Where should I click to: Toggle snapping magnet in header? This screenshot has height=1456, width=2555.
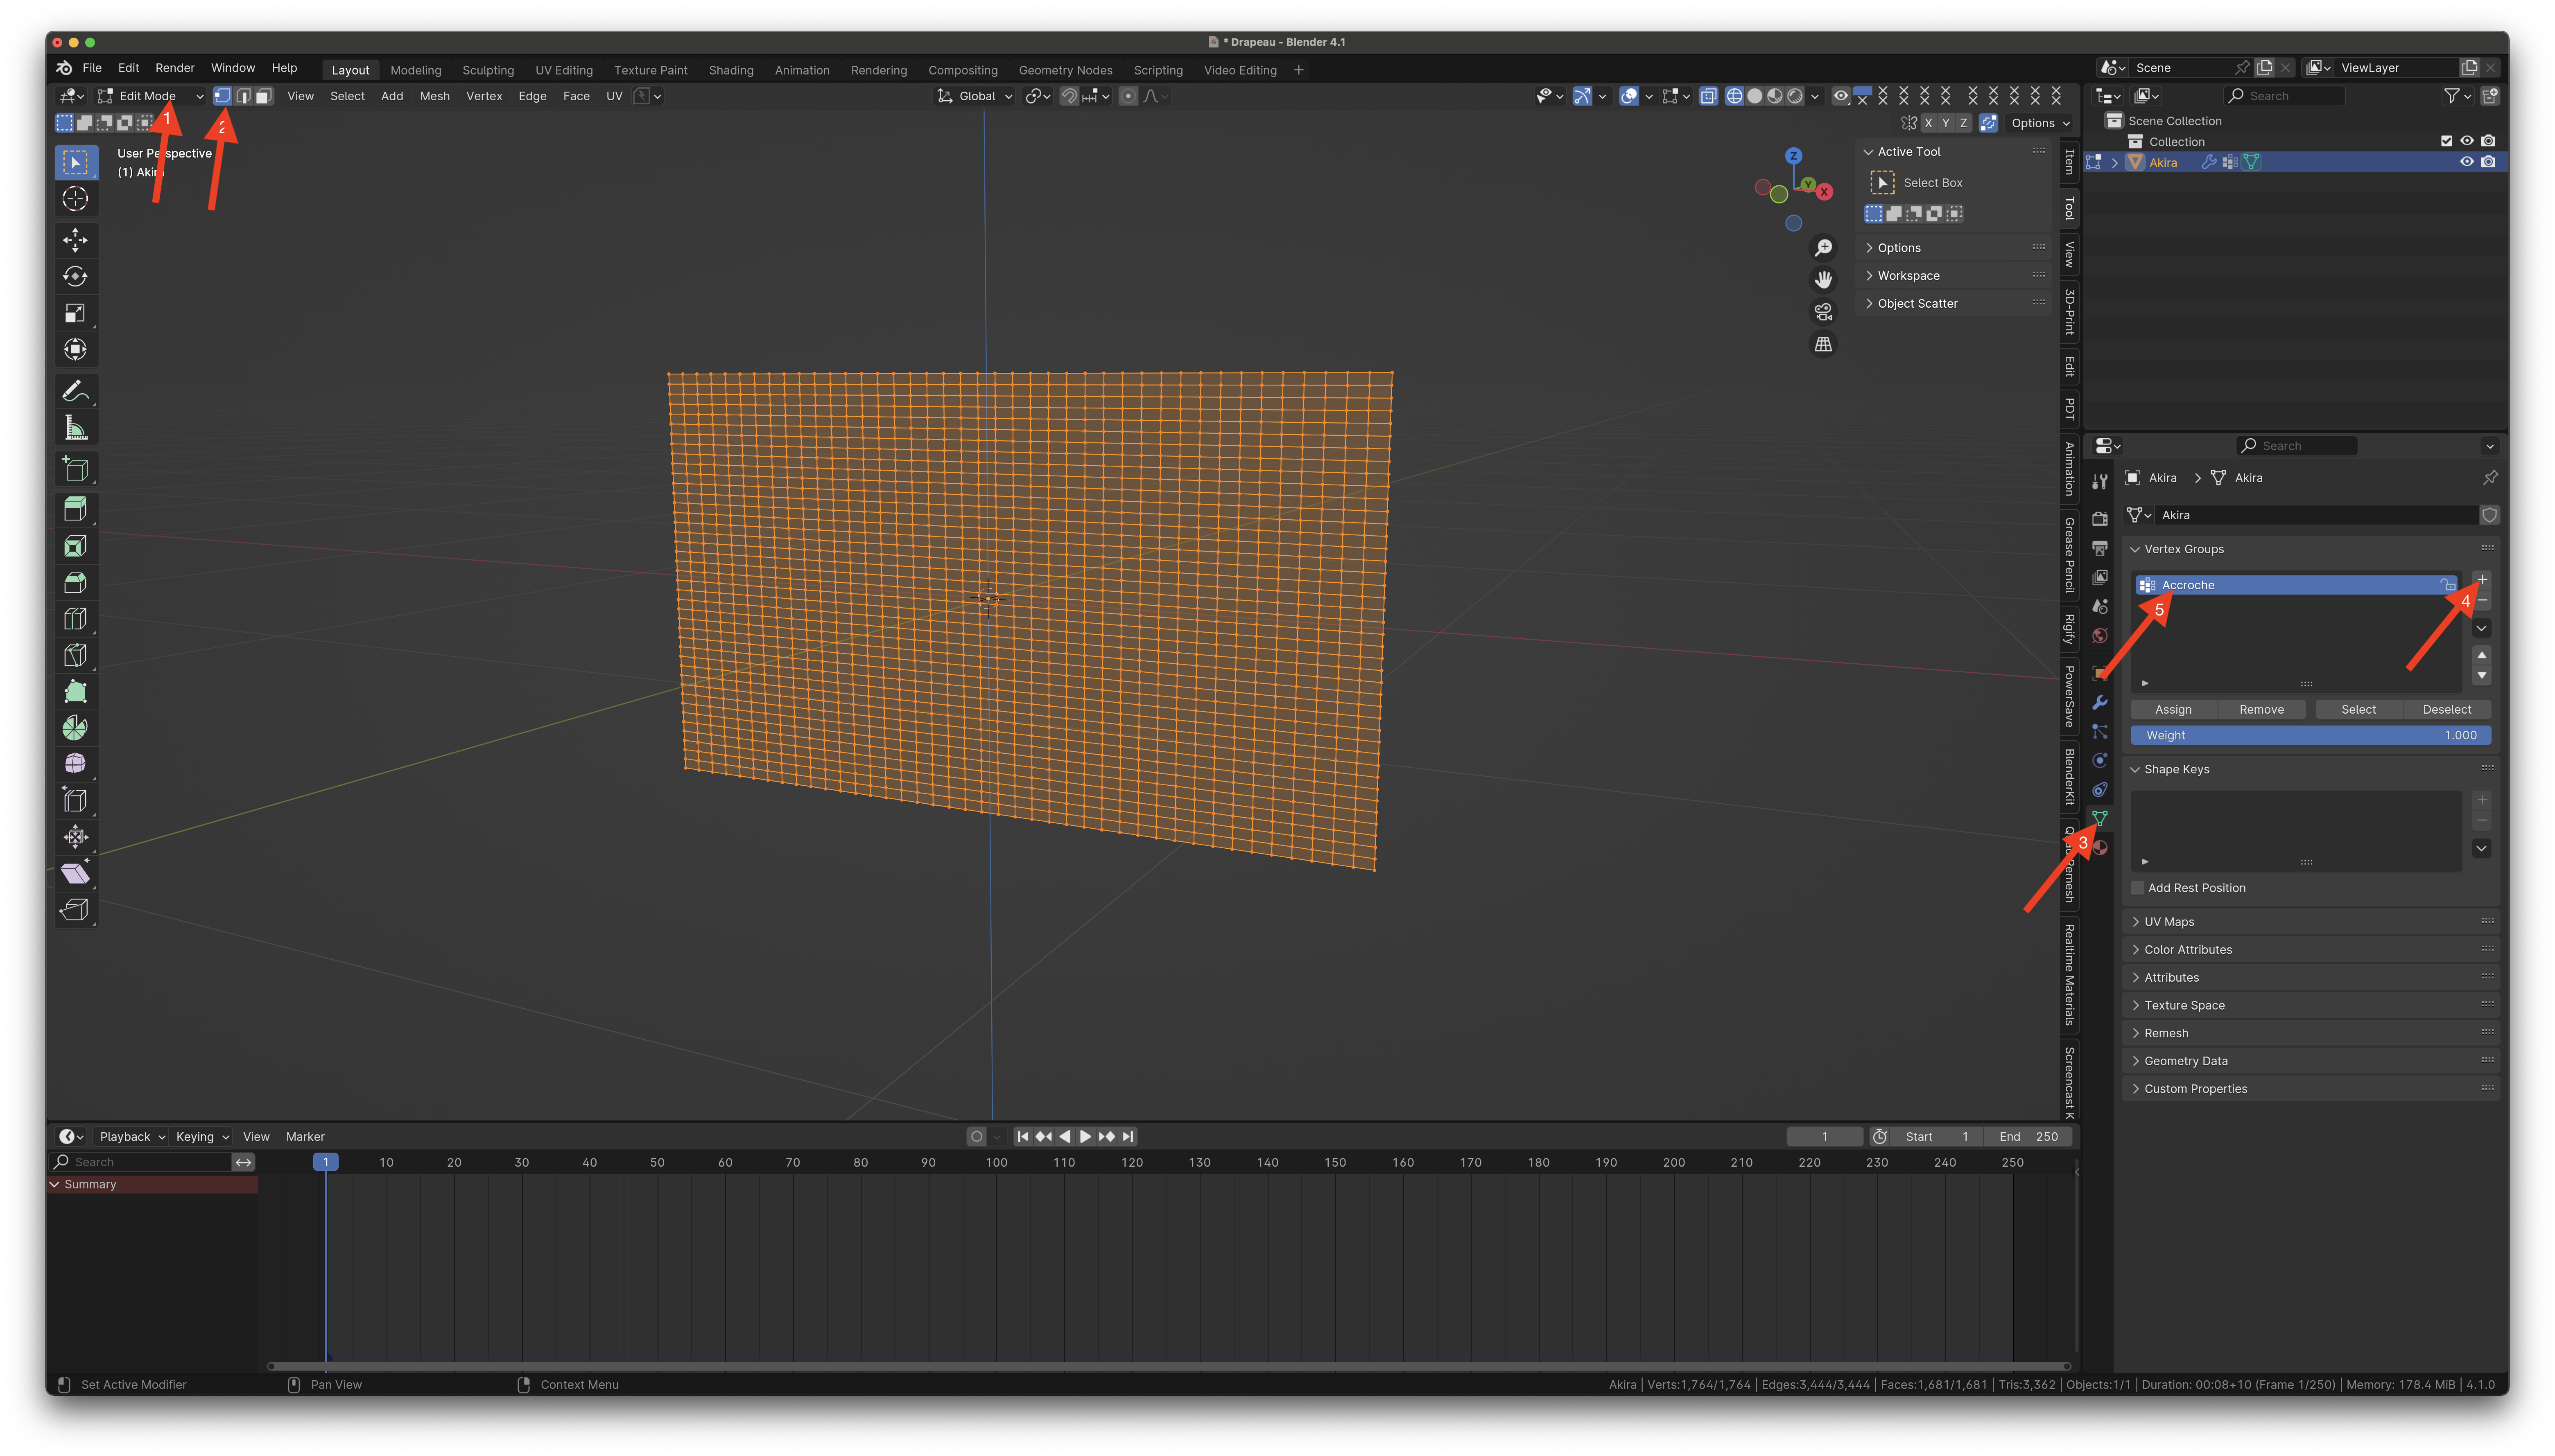(1069, 96)
